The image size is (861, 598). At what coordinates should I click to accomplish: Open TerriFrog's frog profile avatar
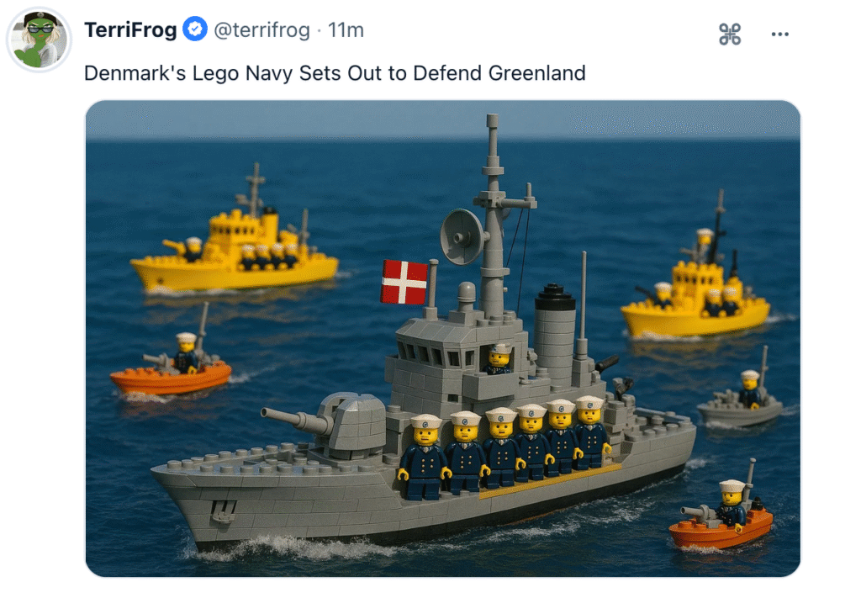pyautogui.click(x=39, y=40)
